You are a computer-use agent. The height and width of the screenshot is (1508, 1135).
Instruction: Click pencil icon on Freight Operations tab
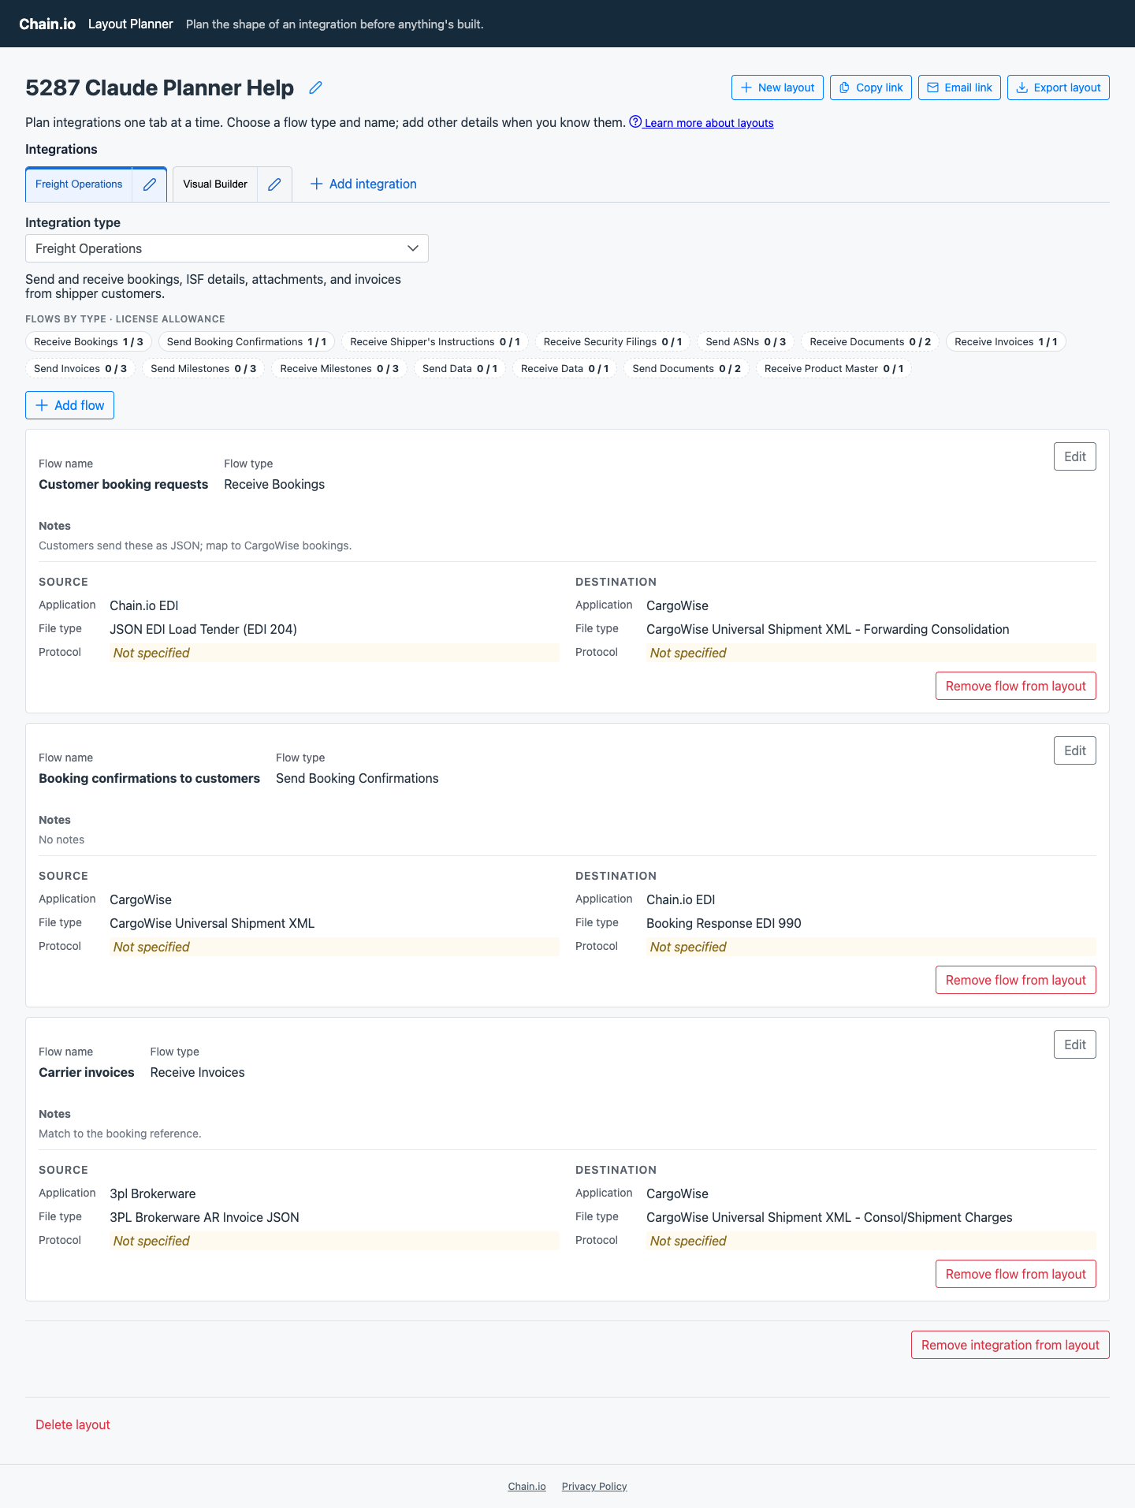(150, 184)
